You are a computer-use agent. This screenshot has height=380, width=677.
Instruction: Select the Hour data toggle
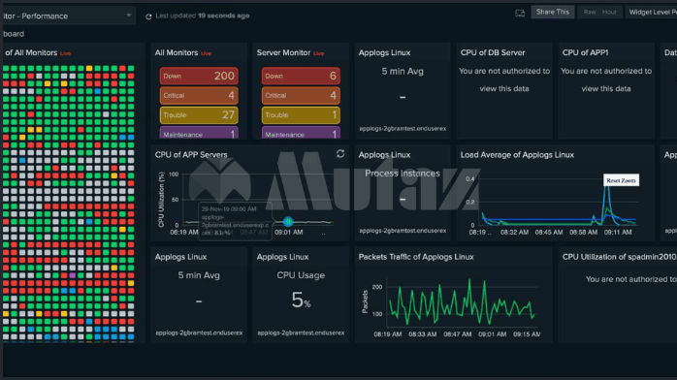[609, 12]
